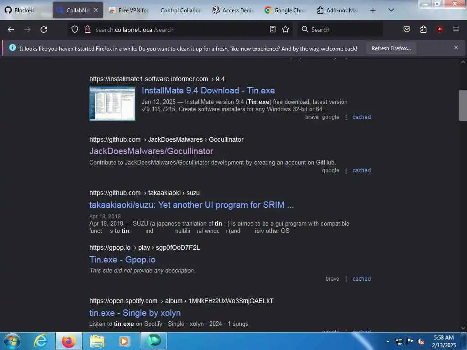Reload the page with the refresh icon
This screenshot has height=350, width=467.
coord(44,30)
